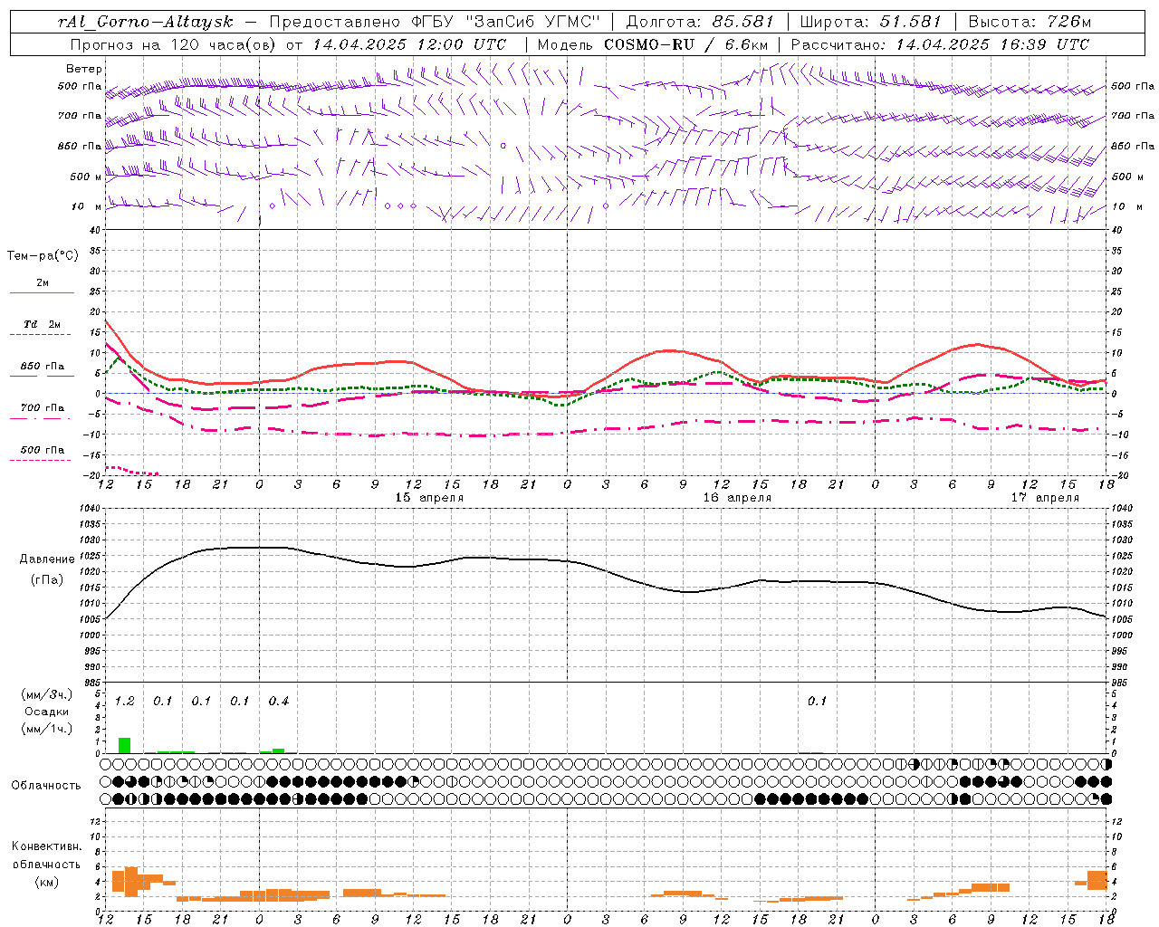
Task: Click the pink dotted legend line under 500 гПа
Action: pyautogui.click(x=40, y=461)
